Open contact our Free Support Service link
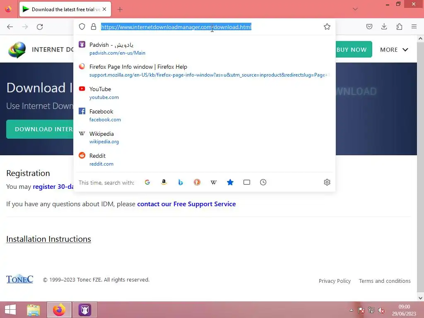Viewport: 424px width, 318px height. tap(186, 204)
